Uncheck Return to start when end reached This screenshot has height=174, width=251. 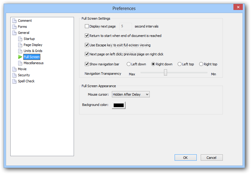pyautogui.click(x=87, y=36)
